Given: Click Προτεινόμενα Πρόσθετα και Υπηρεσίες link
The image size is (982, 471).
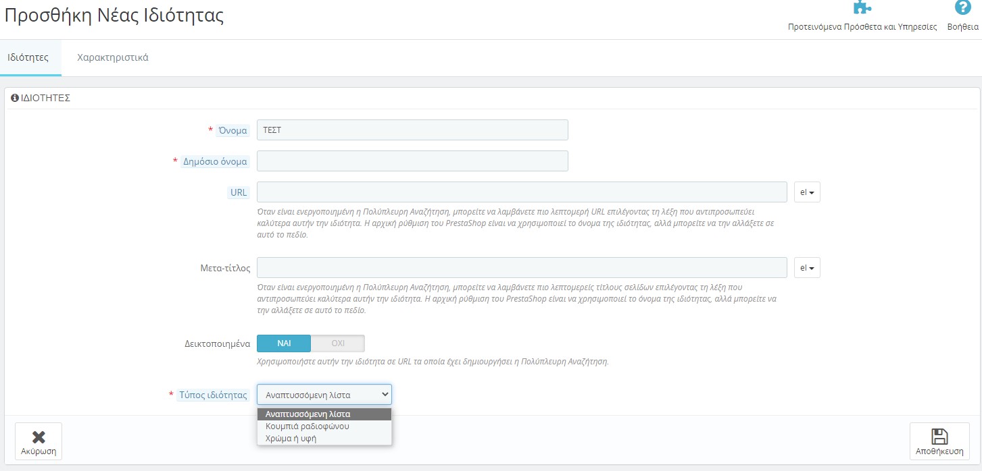Looking at the screenshot, I should click(x=862, y=27).
